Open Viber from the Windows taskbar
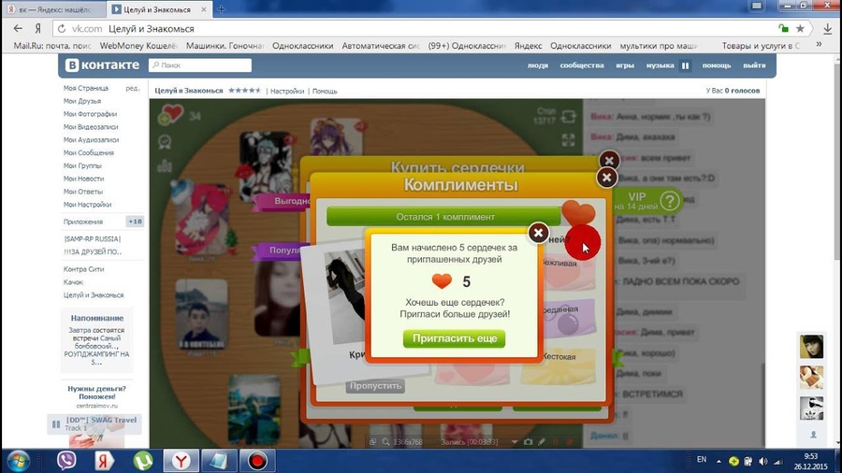This screenshot has height=473, width=842. (66, 460)
